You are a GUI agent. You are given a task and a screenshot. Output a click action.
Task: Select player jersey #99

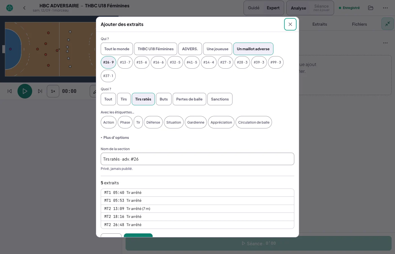(x=276, y=62)
